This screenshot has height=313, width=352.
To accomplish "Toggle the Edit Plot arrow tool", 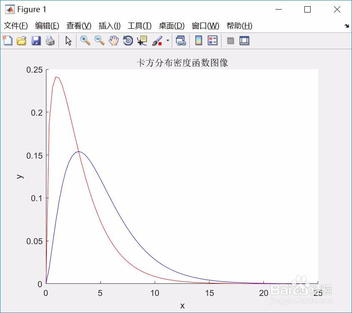I will click(68, 41).
